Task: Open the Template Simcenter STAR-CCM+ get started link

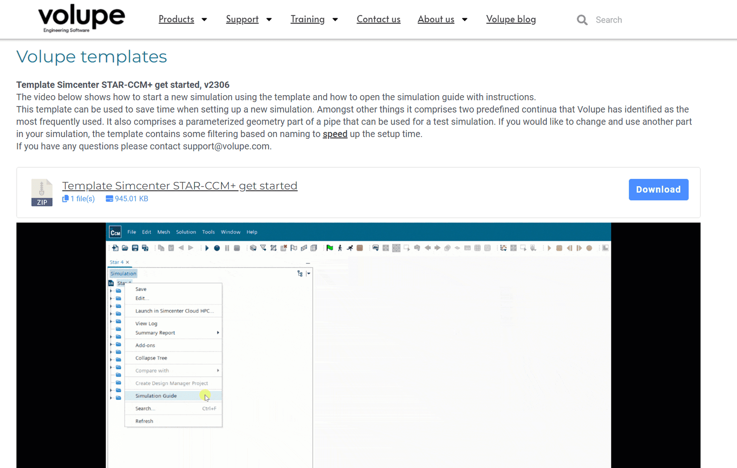Action: tap(180, 186)
